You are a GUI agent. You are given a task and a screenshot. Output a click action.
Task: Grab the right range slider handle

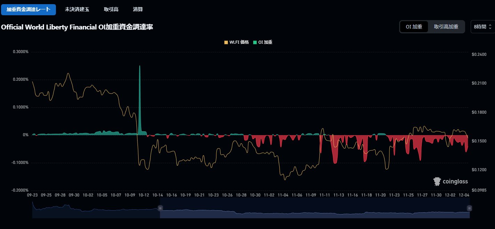tap(469, 208)
